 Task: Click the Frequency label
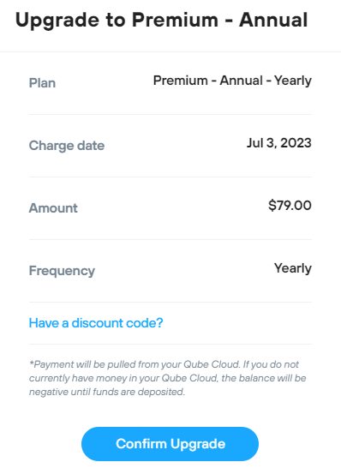[x=62, y=271]
